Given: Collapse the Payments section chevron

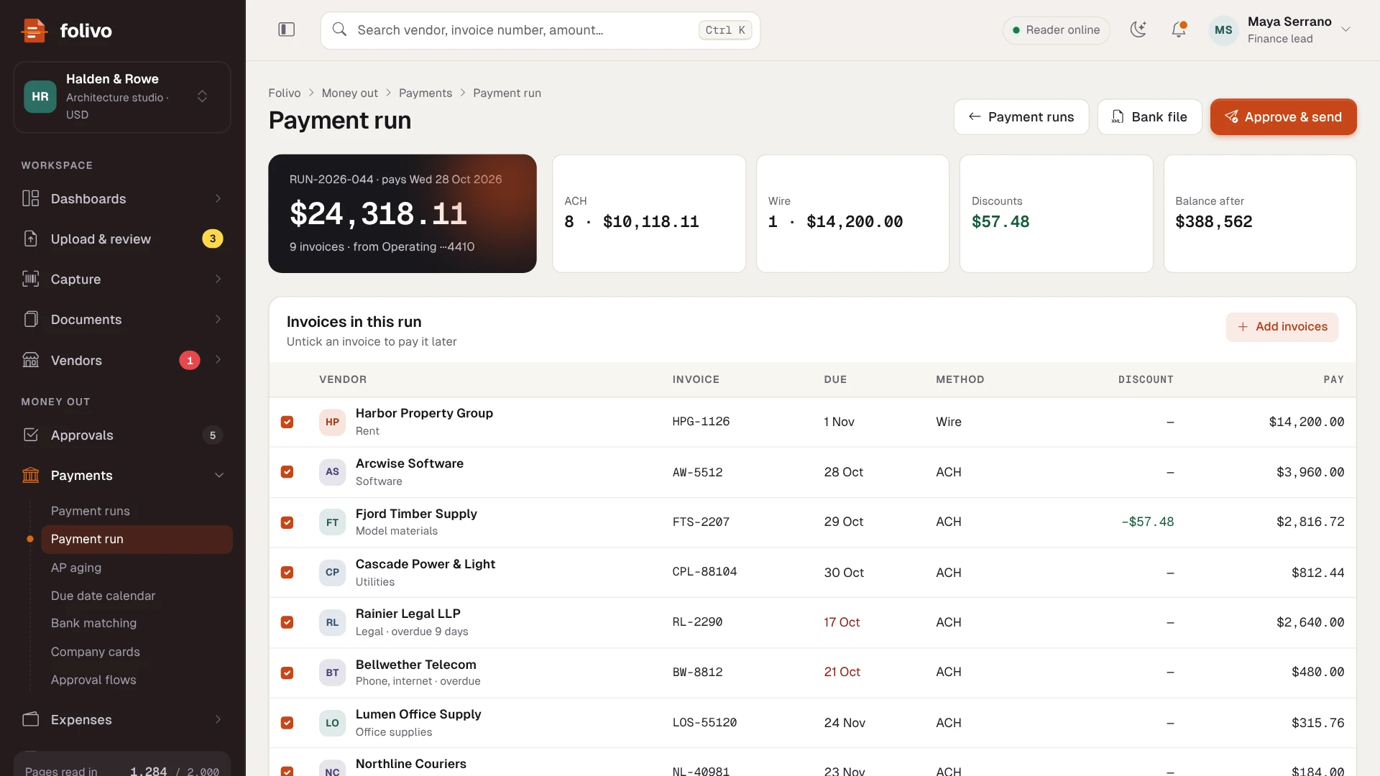Looking at the screenshot, I should (219, 475).
